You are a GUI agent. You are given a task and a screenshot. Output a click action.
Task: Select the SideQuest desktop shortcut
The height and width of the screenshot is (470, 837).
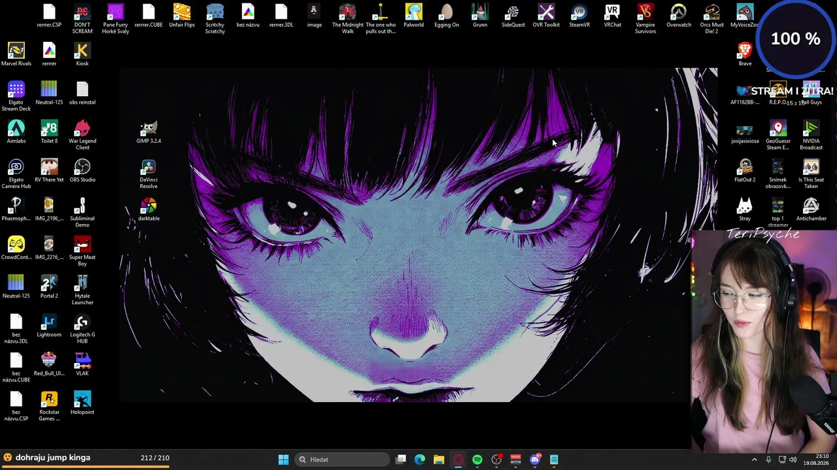tap(513, 16)
